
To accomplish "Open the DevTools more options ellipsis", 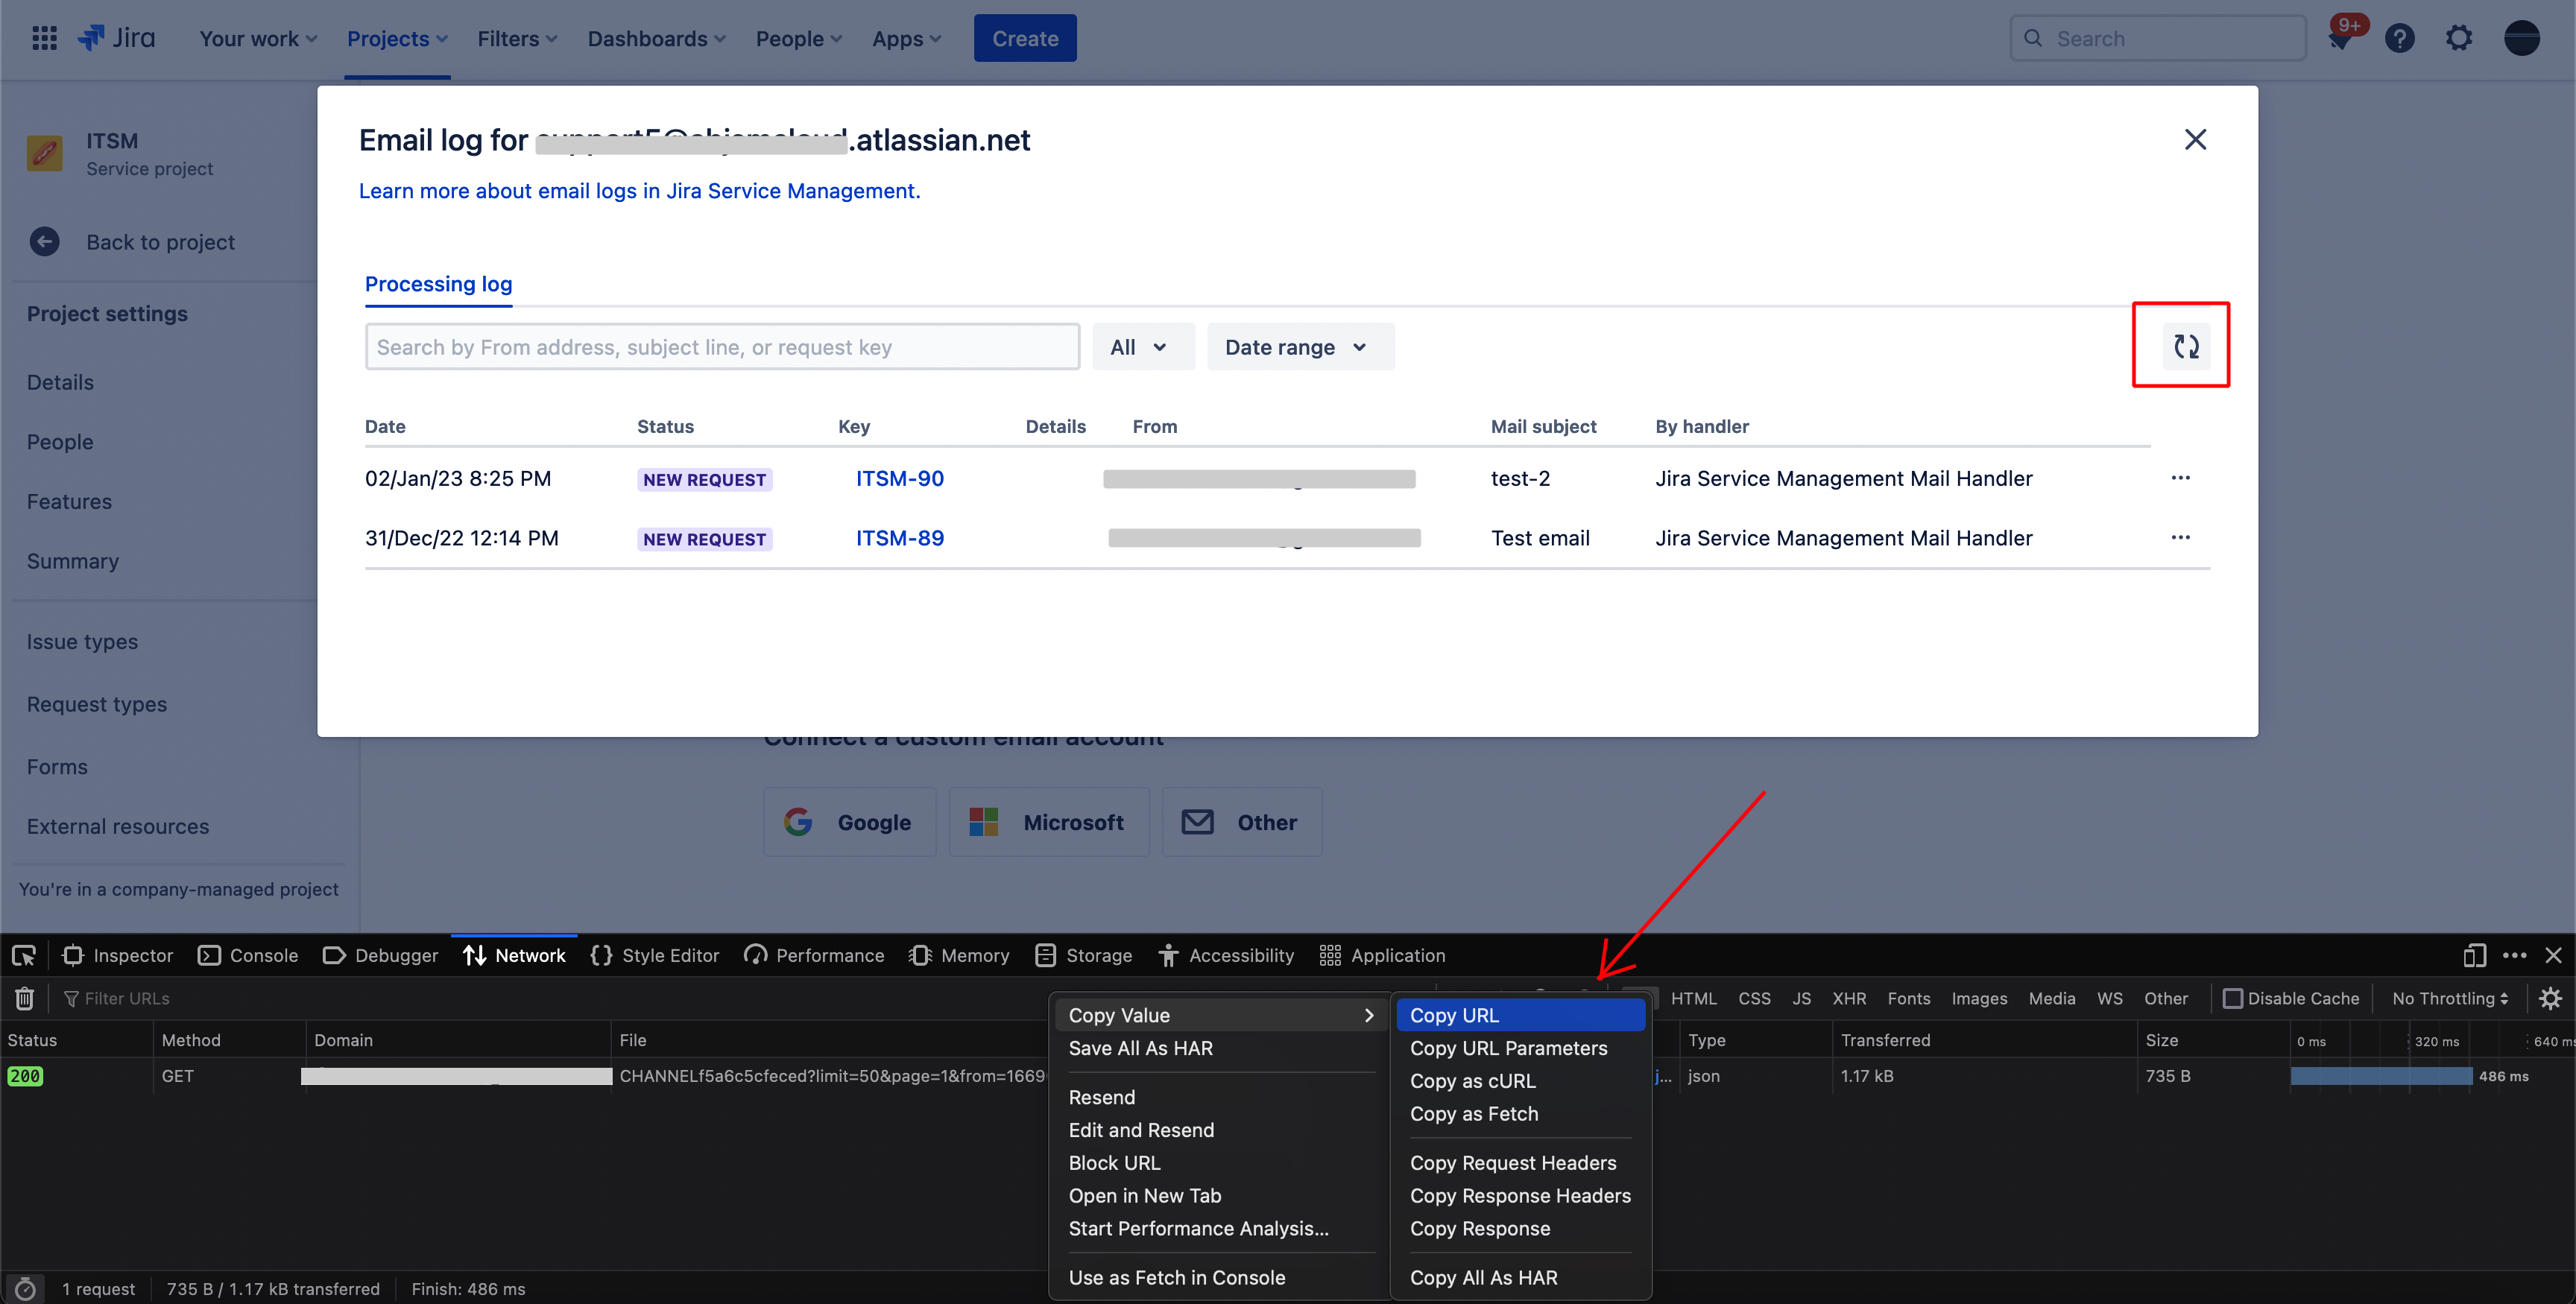I will 2514,956.
